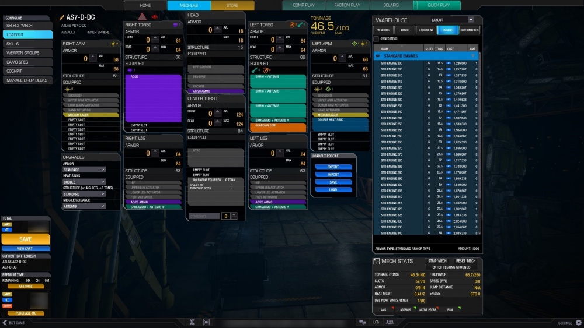Open Skills in Configure menu
The height and width of the screenshot is (328, 584).
click(x=27, y=44)
